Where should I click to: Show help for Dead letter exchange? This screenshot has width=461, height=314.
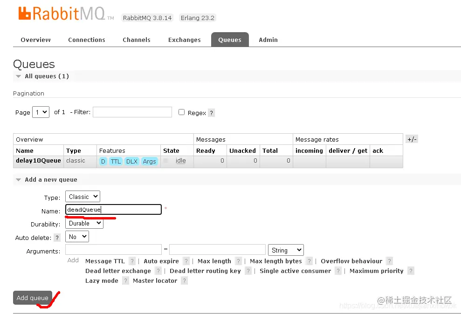click(158, 271)
